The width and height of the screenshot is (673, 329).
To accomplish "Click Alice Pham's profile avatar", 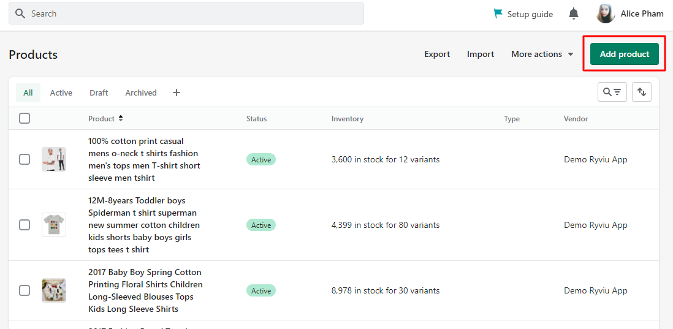I will pos(606,13).
